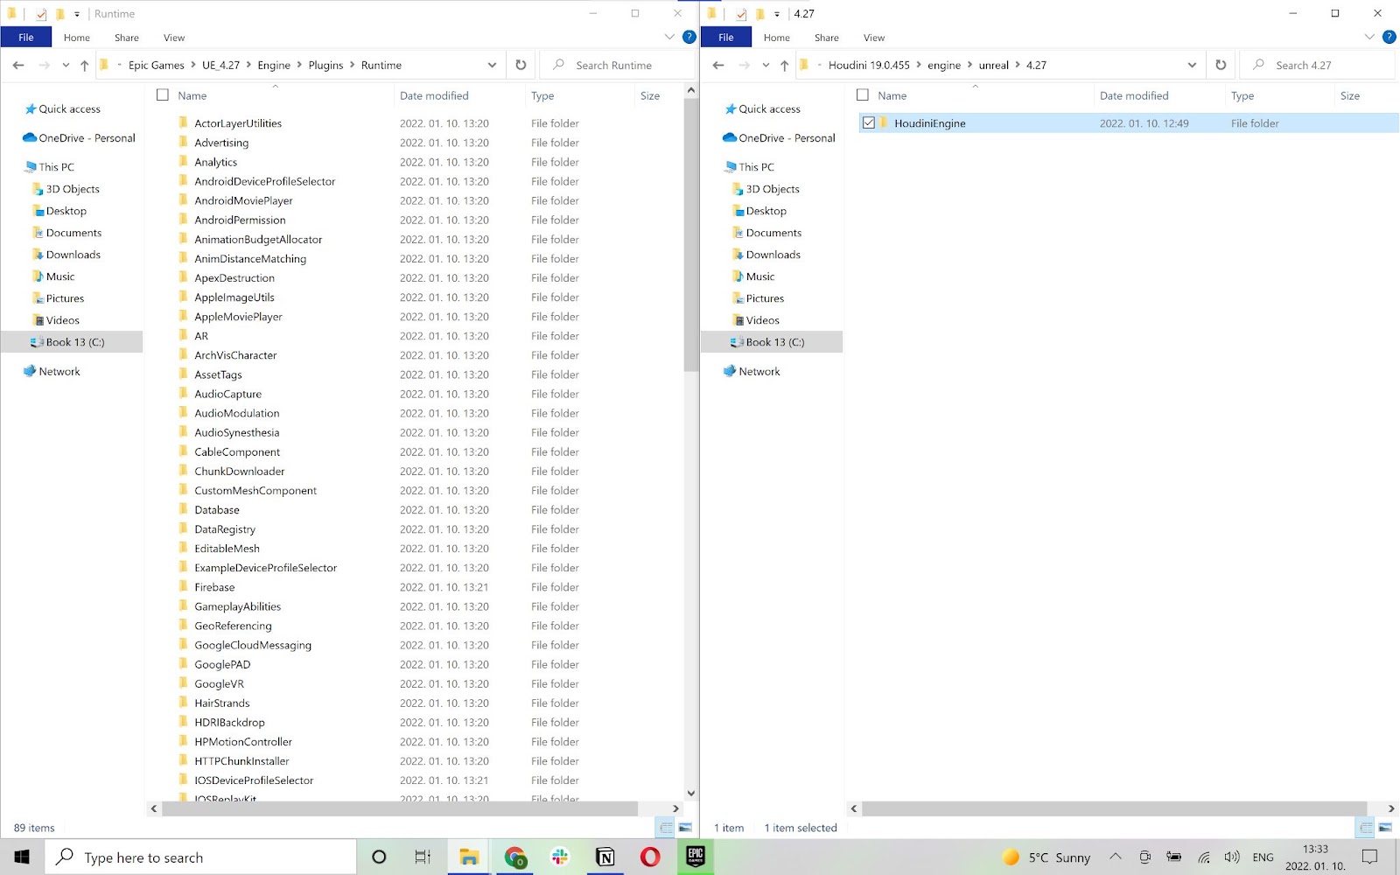Sort Runtime list by Date modified
The height and width of the screenshot is (875, 1400).
tap(434, 95)
